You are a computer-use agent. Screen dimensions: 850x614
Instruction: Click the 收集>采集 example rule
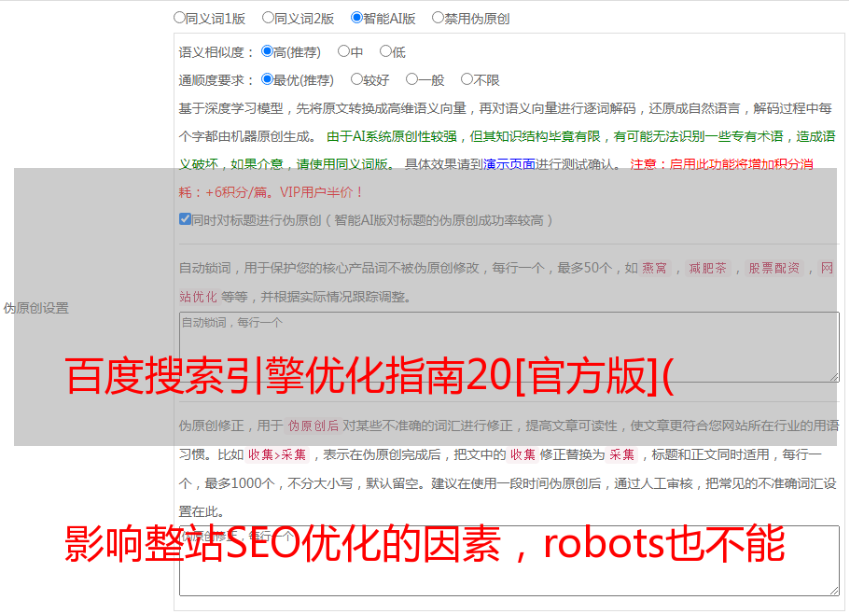[x=277, y=454]
